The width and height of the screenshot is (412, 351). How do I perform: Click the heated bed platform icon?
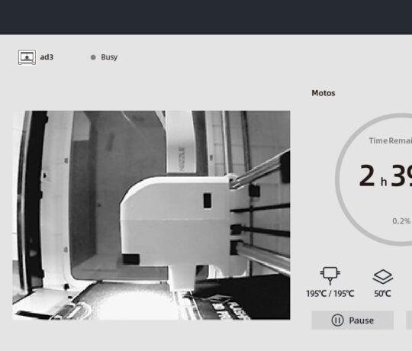382,277
